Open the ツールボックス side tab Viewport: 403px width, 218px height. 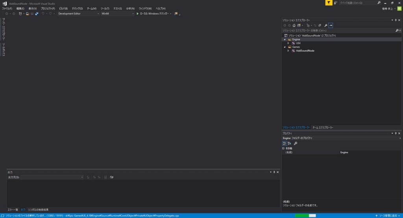tap(4, 49)
